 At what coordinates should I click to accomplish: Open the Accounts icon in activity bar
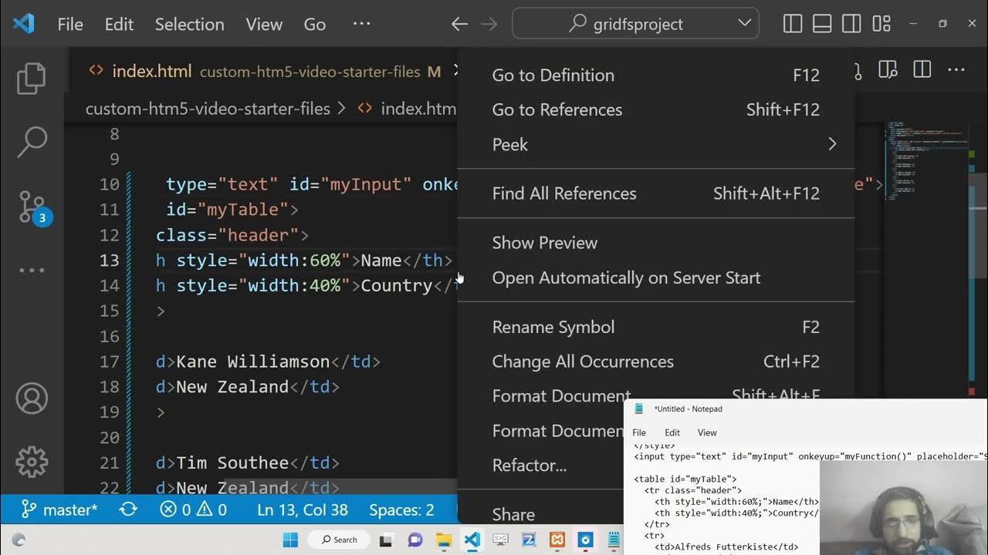pyautogui.click(x=32, y=399)
